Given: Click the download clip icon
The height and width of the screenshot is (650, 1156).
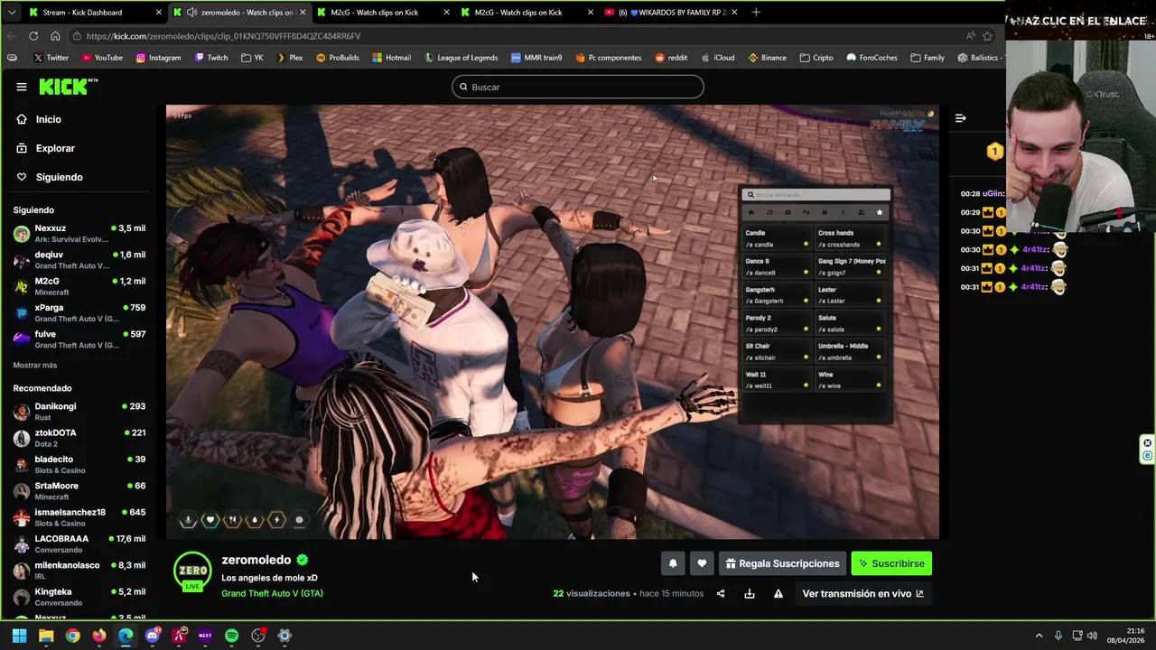Looking at the screenshot, I should coord(750,593).
